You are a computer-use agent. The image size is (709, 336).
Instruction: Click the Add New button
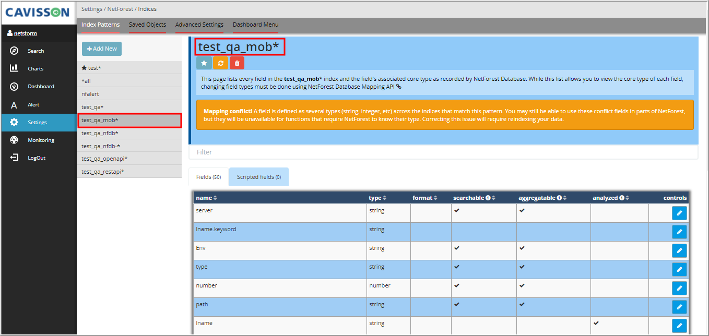point(102,49)
